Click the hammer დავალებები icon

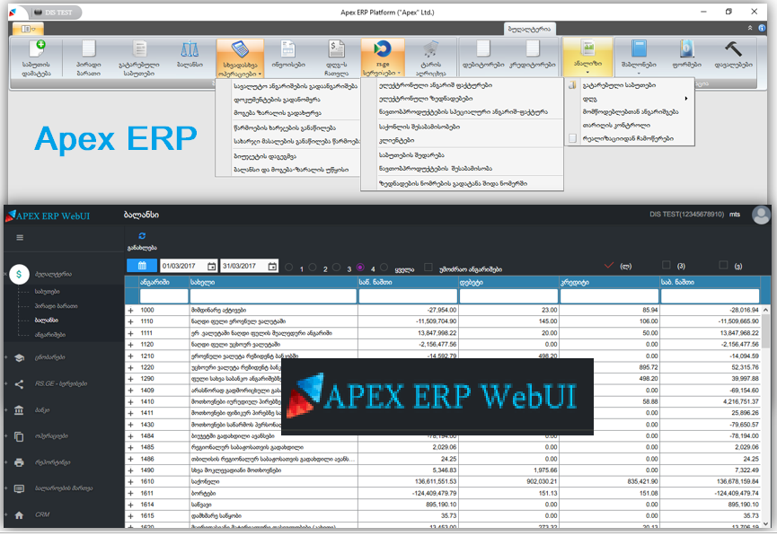point(733,49)
